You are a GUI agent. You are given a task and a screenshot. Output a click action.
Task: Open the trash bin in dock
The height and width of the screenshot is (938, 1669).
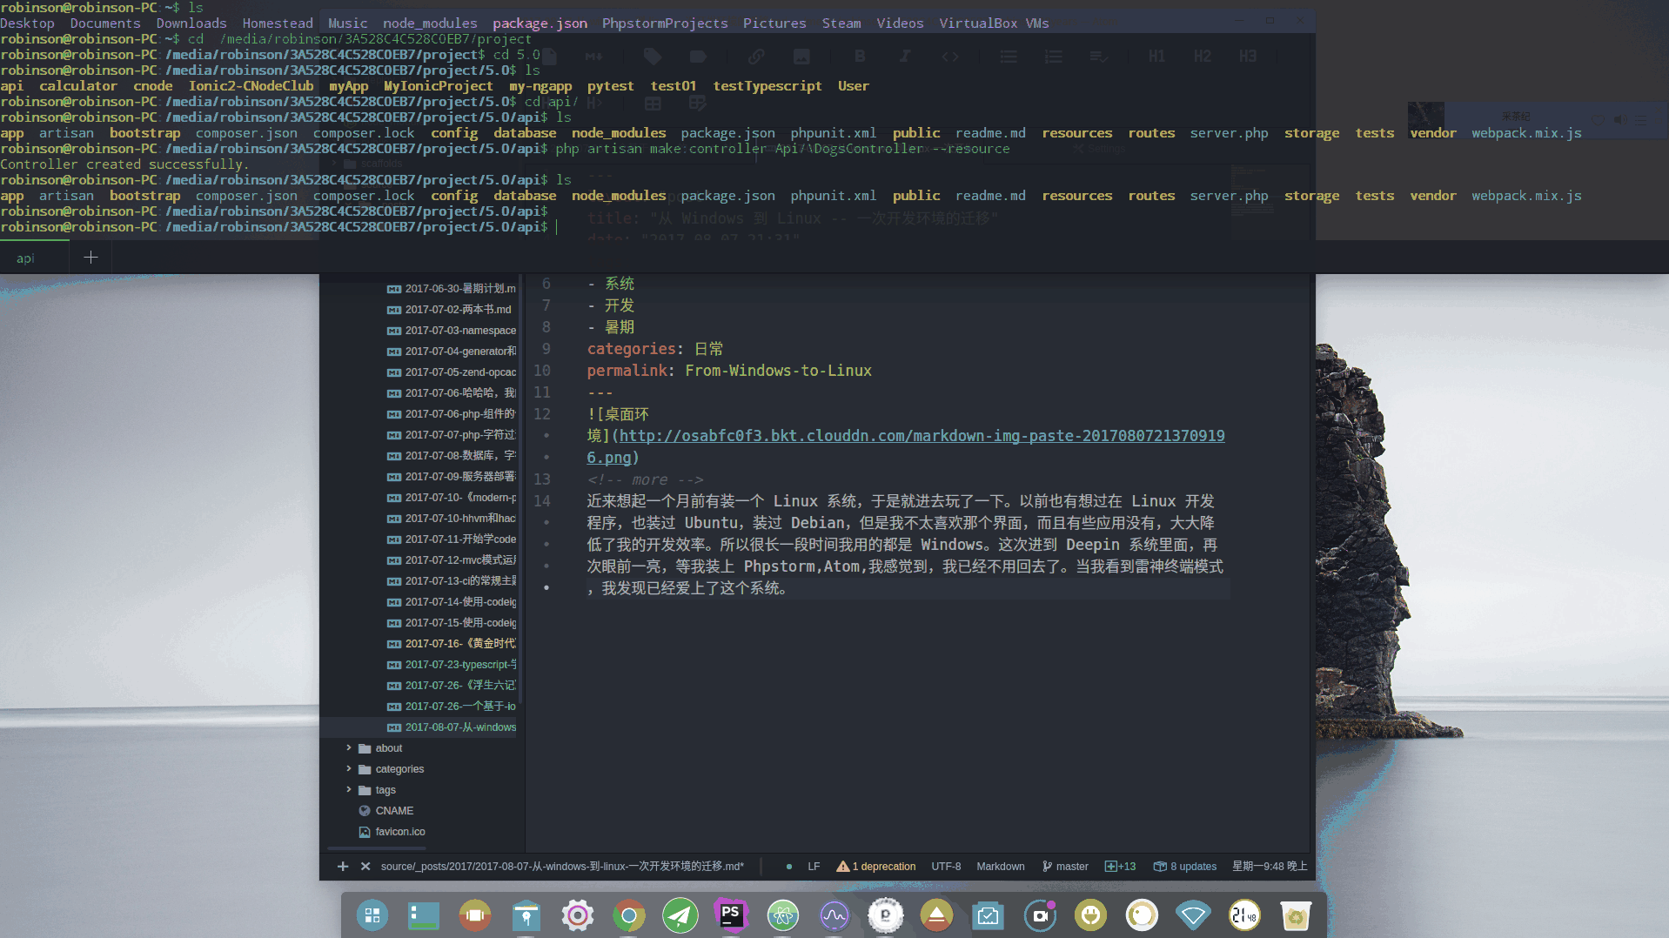point(1295,915)
